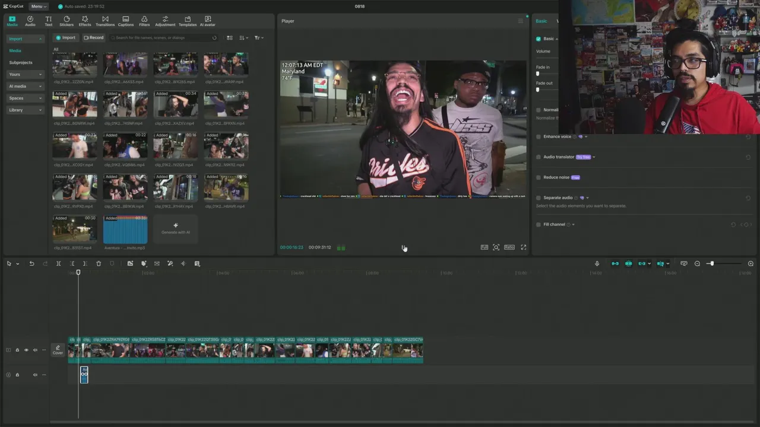Click the blue Import button

(66, 37)
